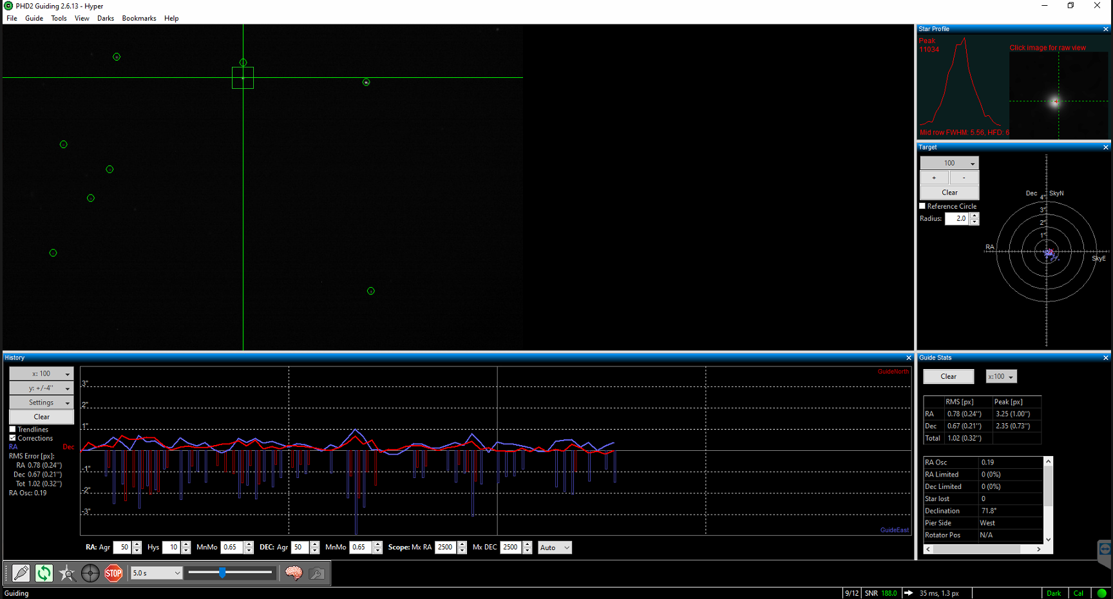Increase the DEC MnMo value with spinner

377,545
